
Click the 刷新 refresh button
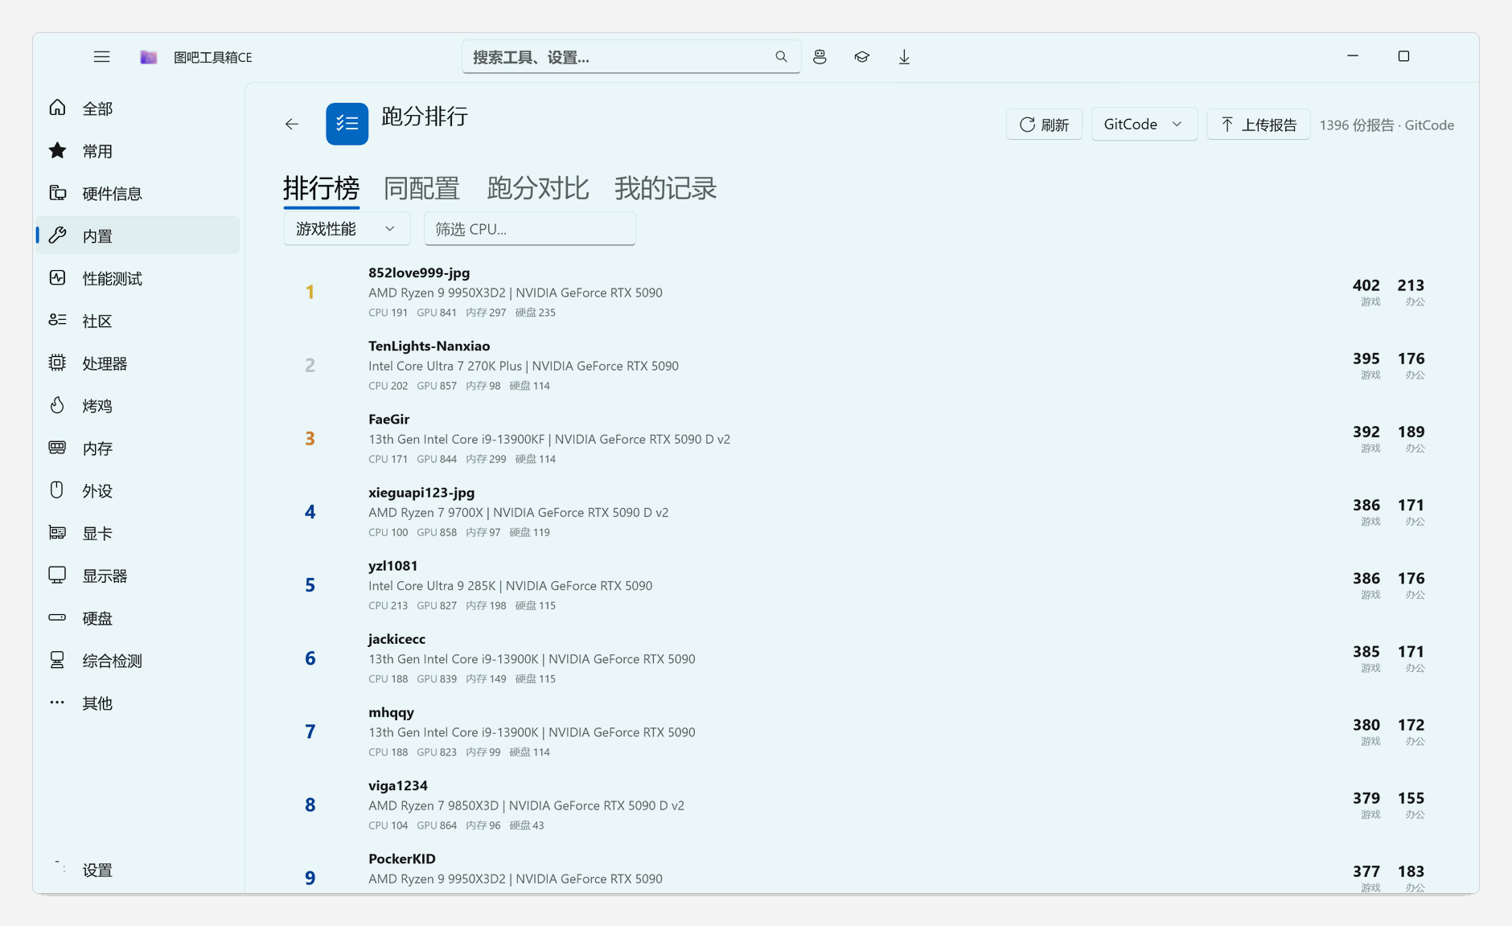[1044, 125]
